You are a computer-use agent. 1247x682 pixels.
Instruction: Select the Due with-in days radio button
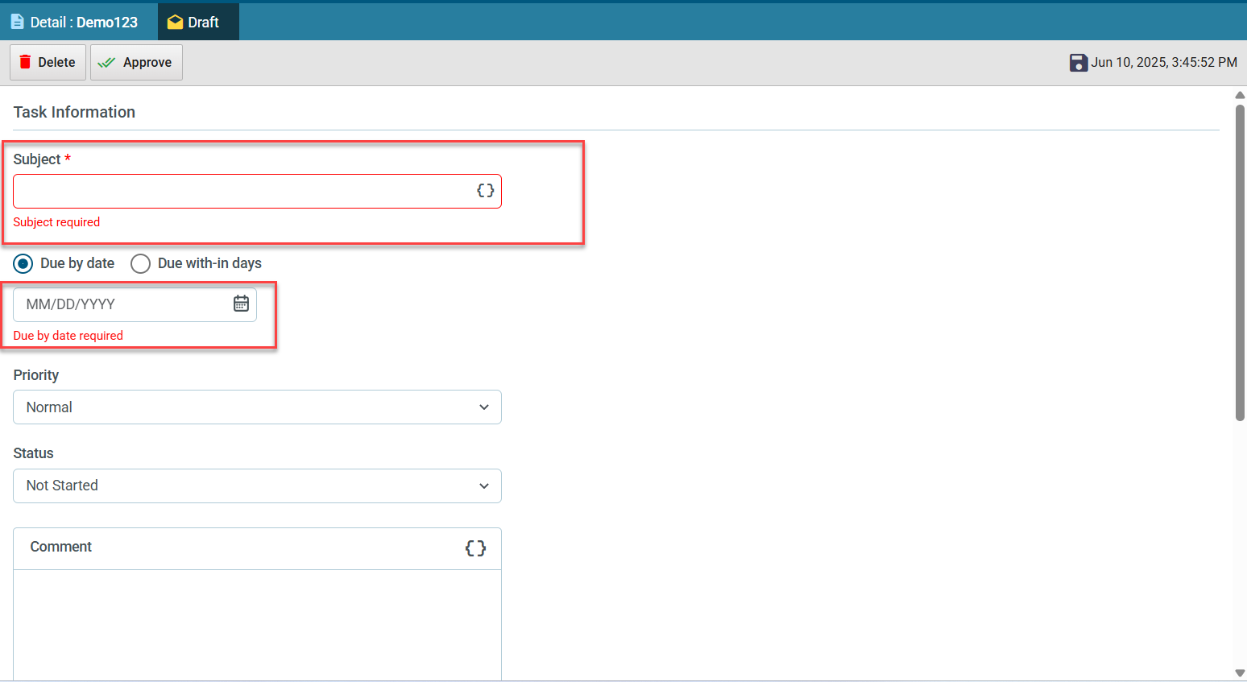coord(140,263)
